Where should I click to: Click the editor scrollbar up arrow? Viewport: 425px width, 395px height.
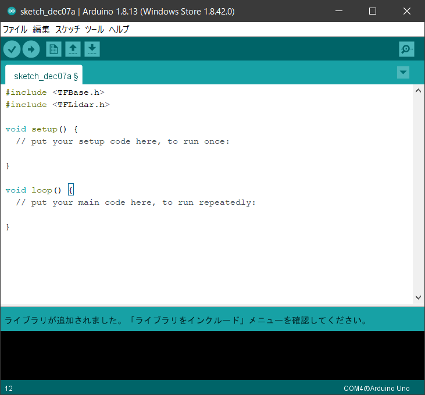pyautogui.click(x=418, y=91)
